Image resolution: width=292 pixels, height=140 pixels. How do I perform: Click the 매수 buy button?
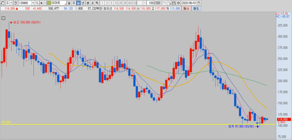186,9
